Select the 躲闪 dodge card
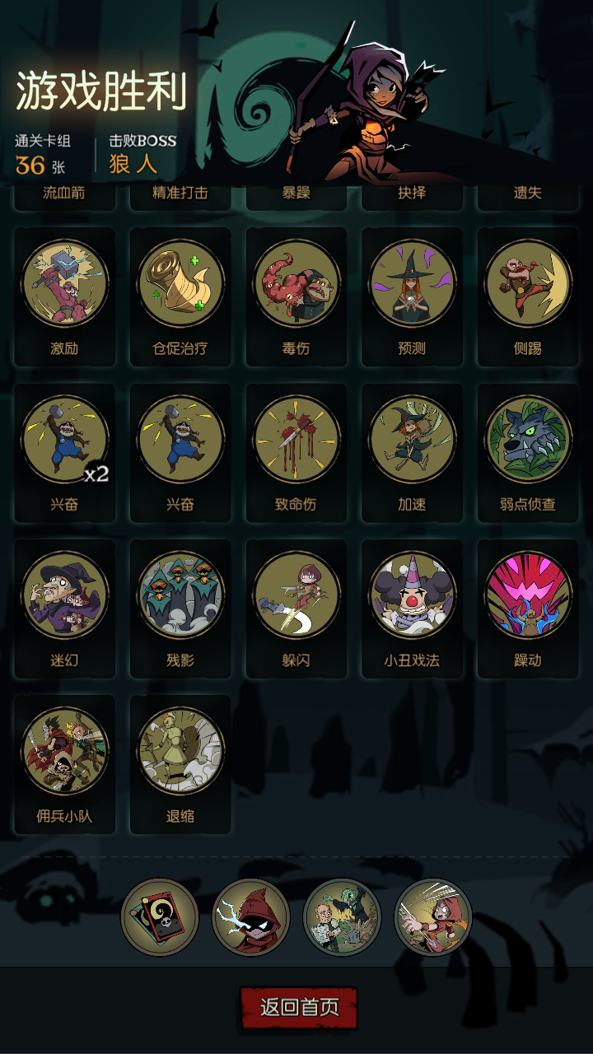The image size is (593, 1054). pyautogui.click(x=296, y=595)
